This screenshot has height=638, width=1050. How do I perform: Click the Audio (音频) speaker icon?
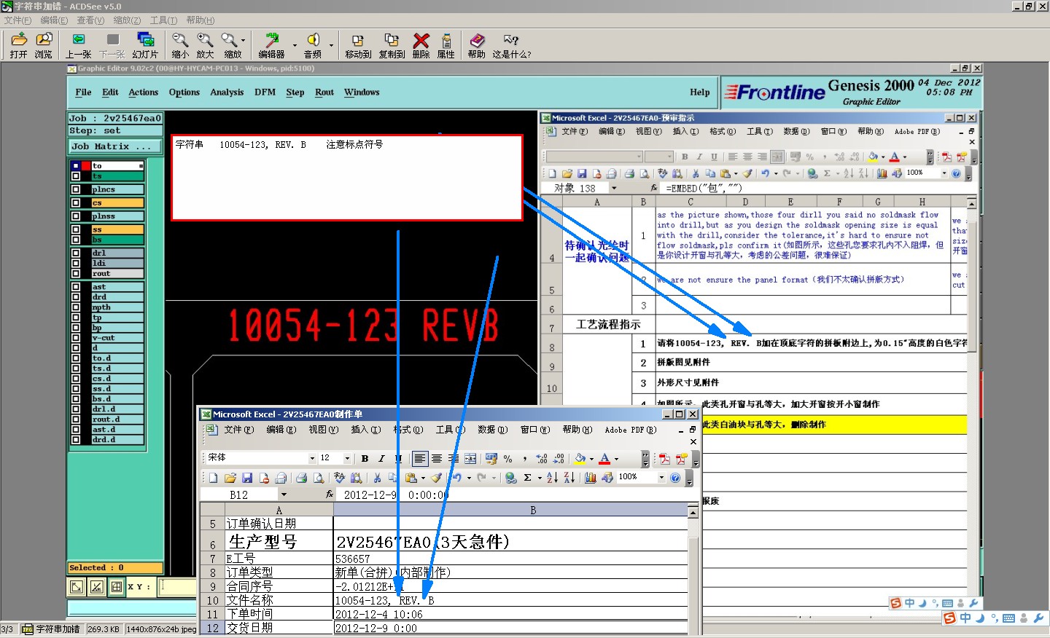tap(313, 45)
